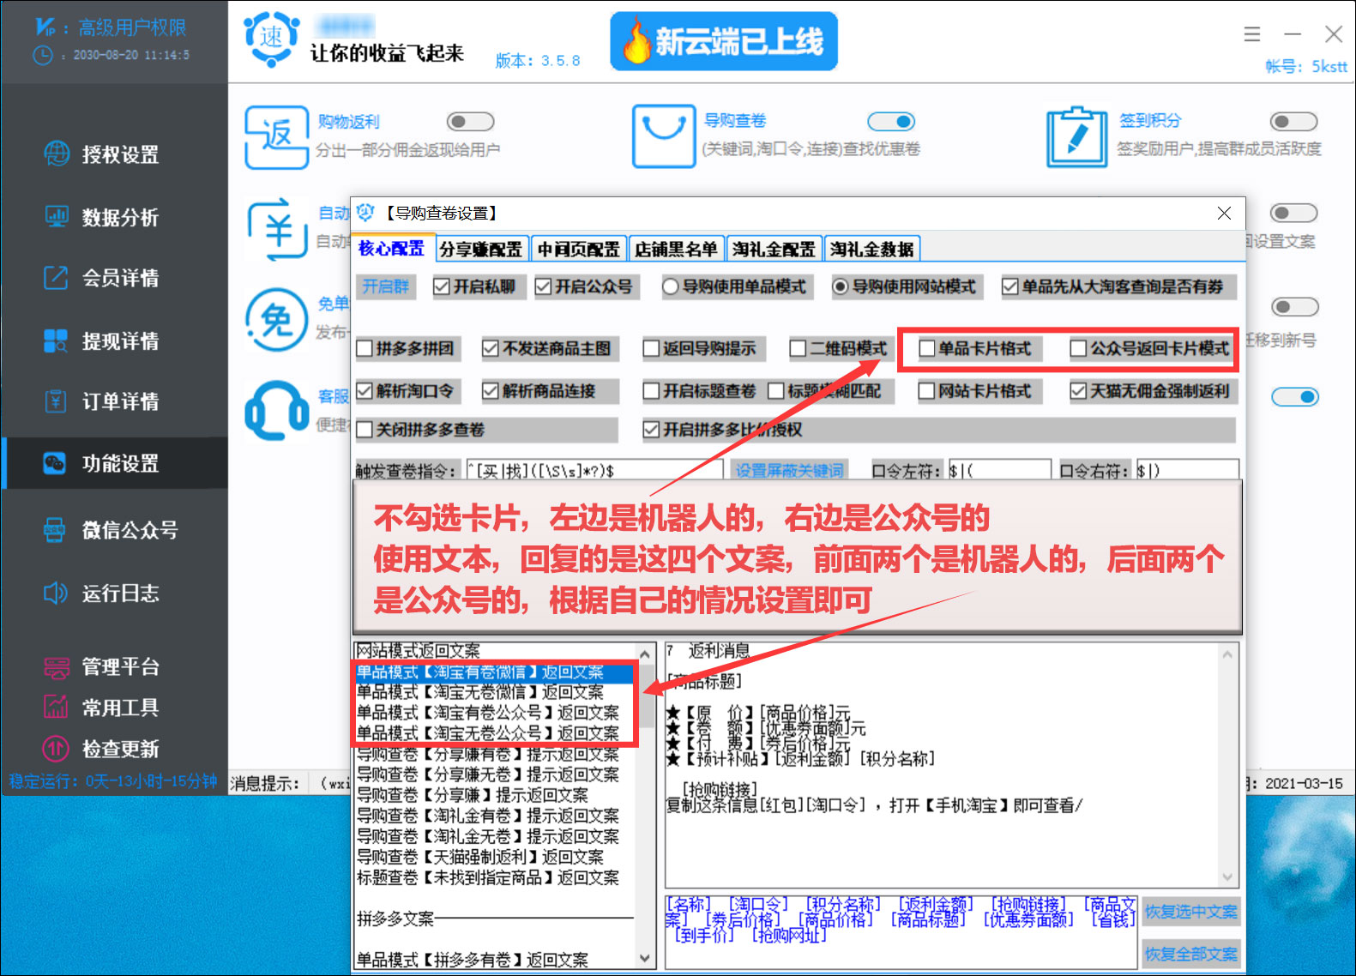
Task: View 运行日志 in the sidebar
Action: point(103,593)
